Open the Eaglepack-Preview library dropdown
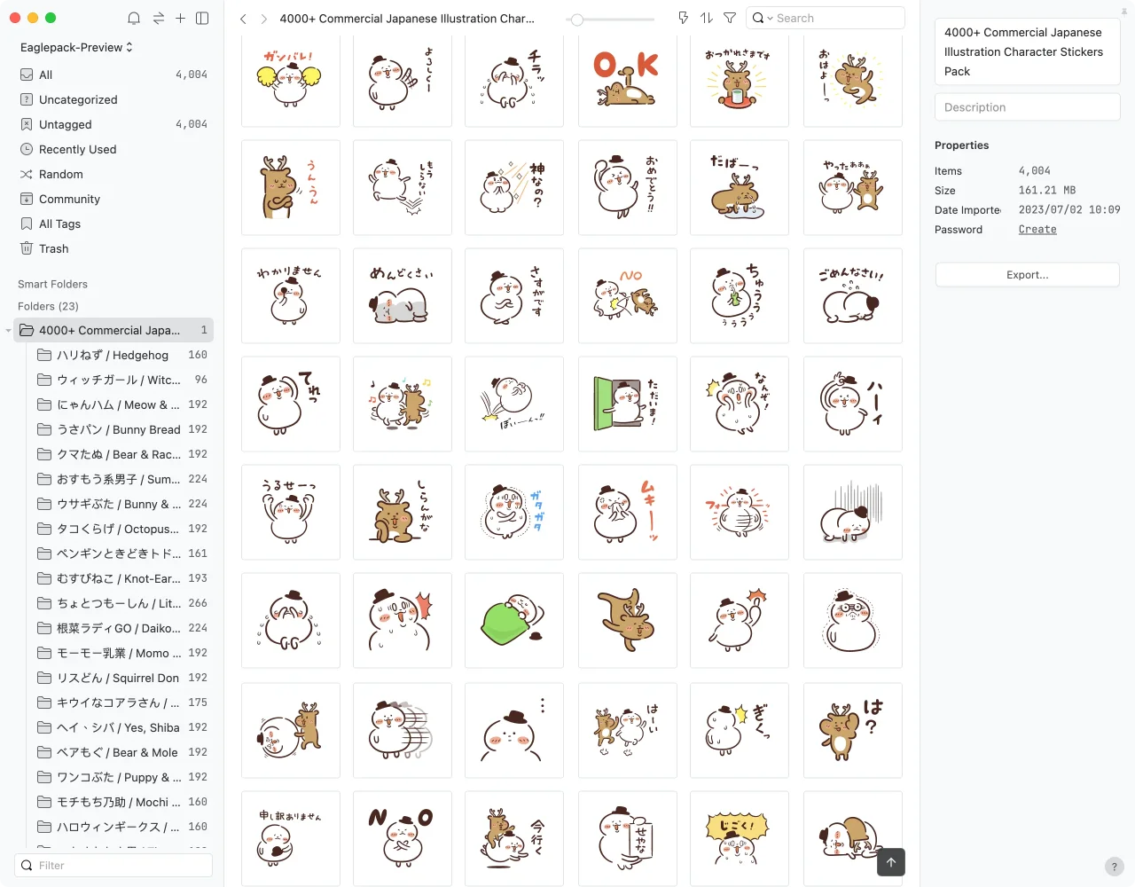1135x887 pixels. point(76,47)
